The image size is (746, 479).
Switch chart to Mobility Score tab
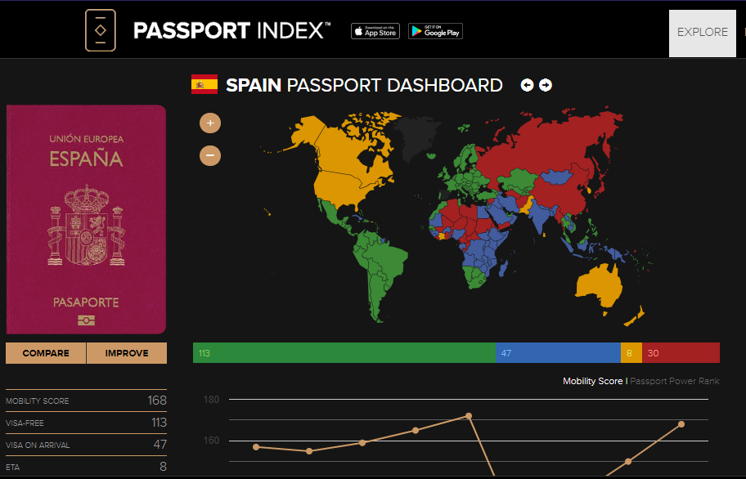(592, 381)
